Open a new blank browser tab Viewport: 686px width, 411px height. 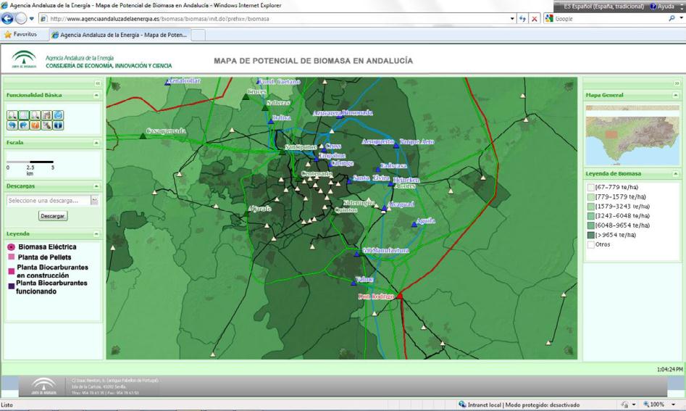pyautogui.click(x=198, y=35)
